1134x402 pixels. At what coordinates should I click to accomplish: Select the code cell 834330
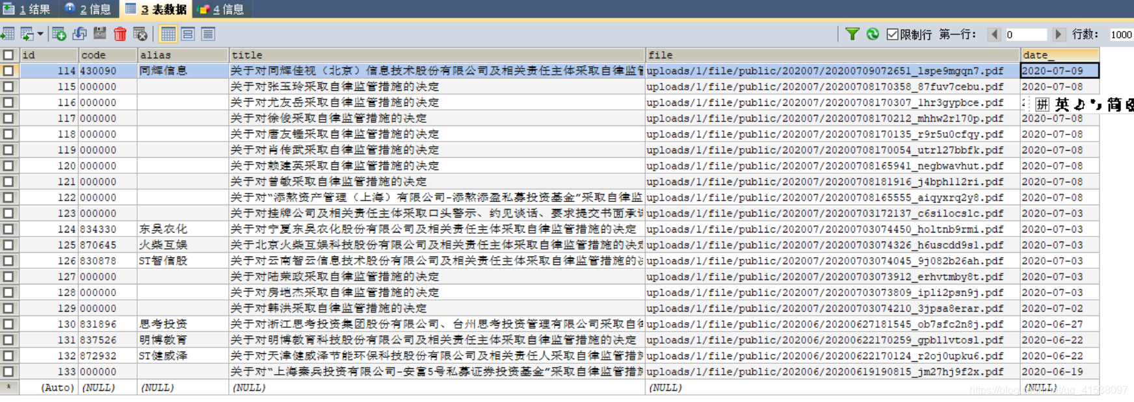tap(108, 229)
